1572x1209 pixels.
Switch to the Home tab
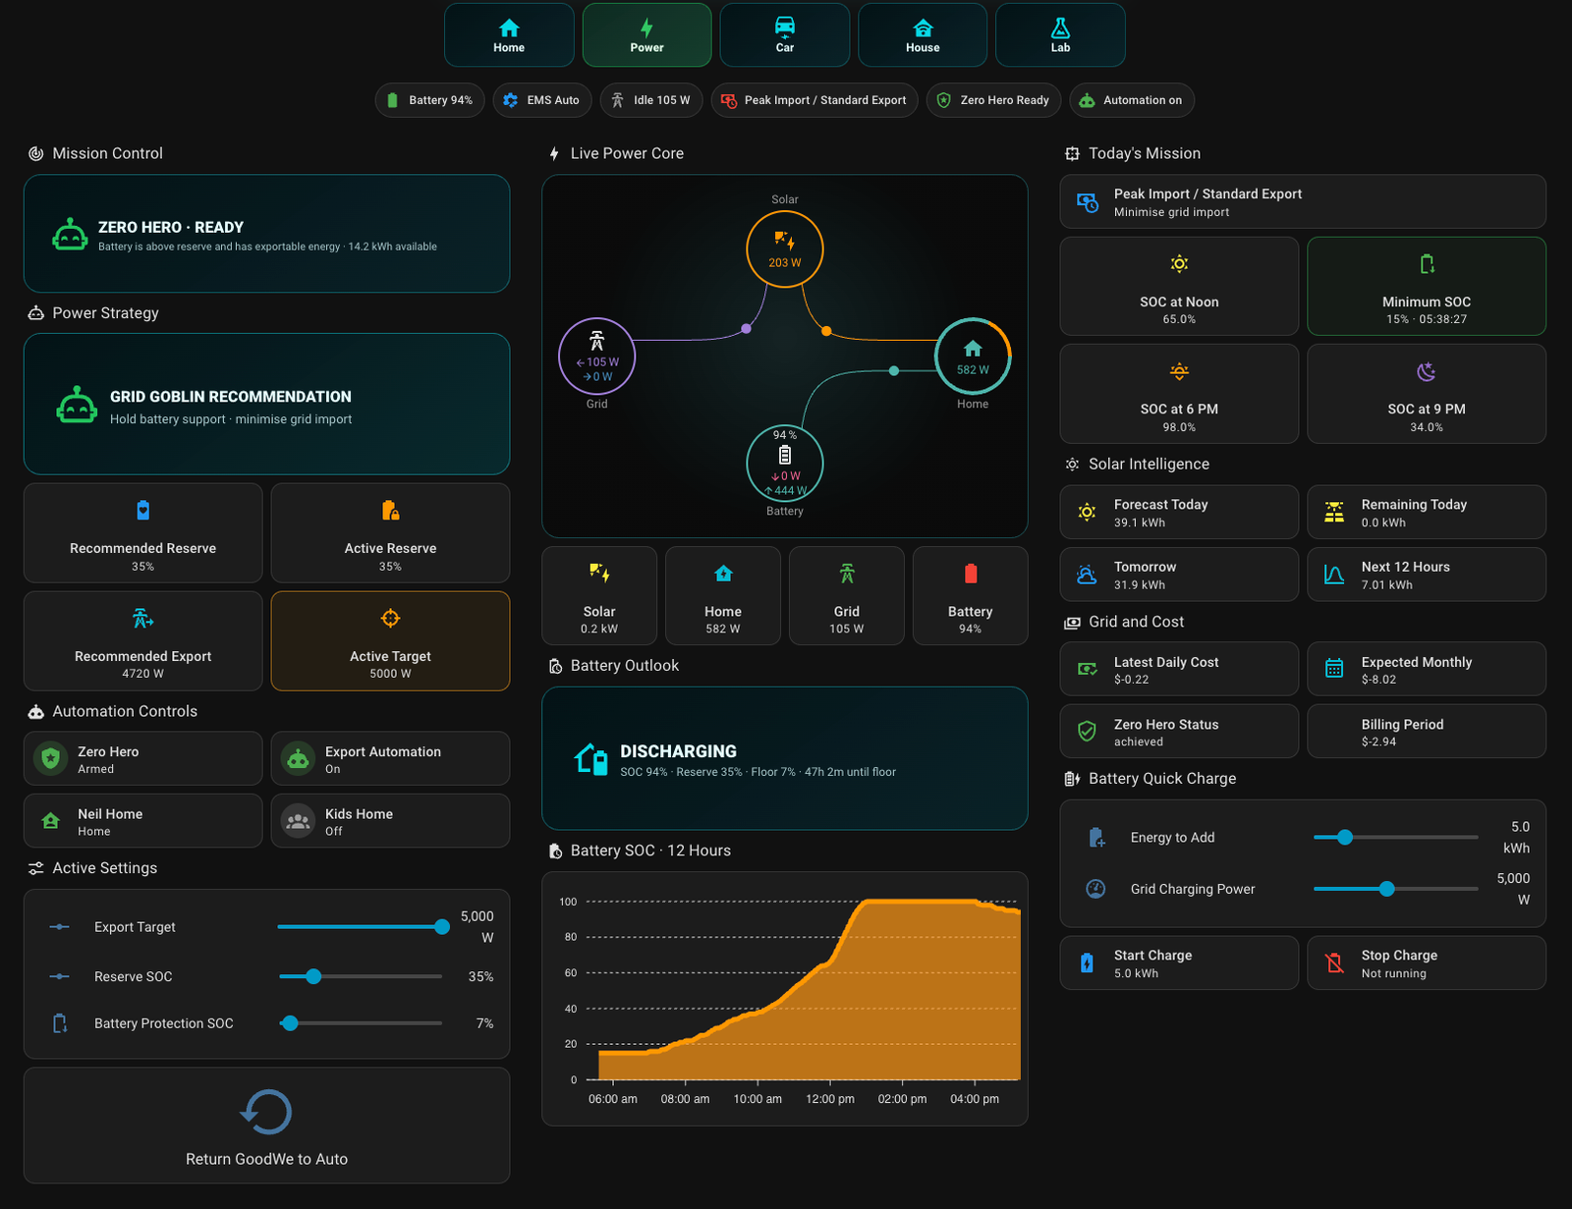(509, 35)
